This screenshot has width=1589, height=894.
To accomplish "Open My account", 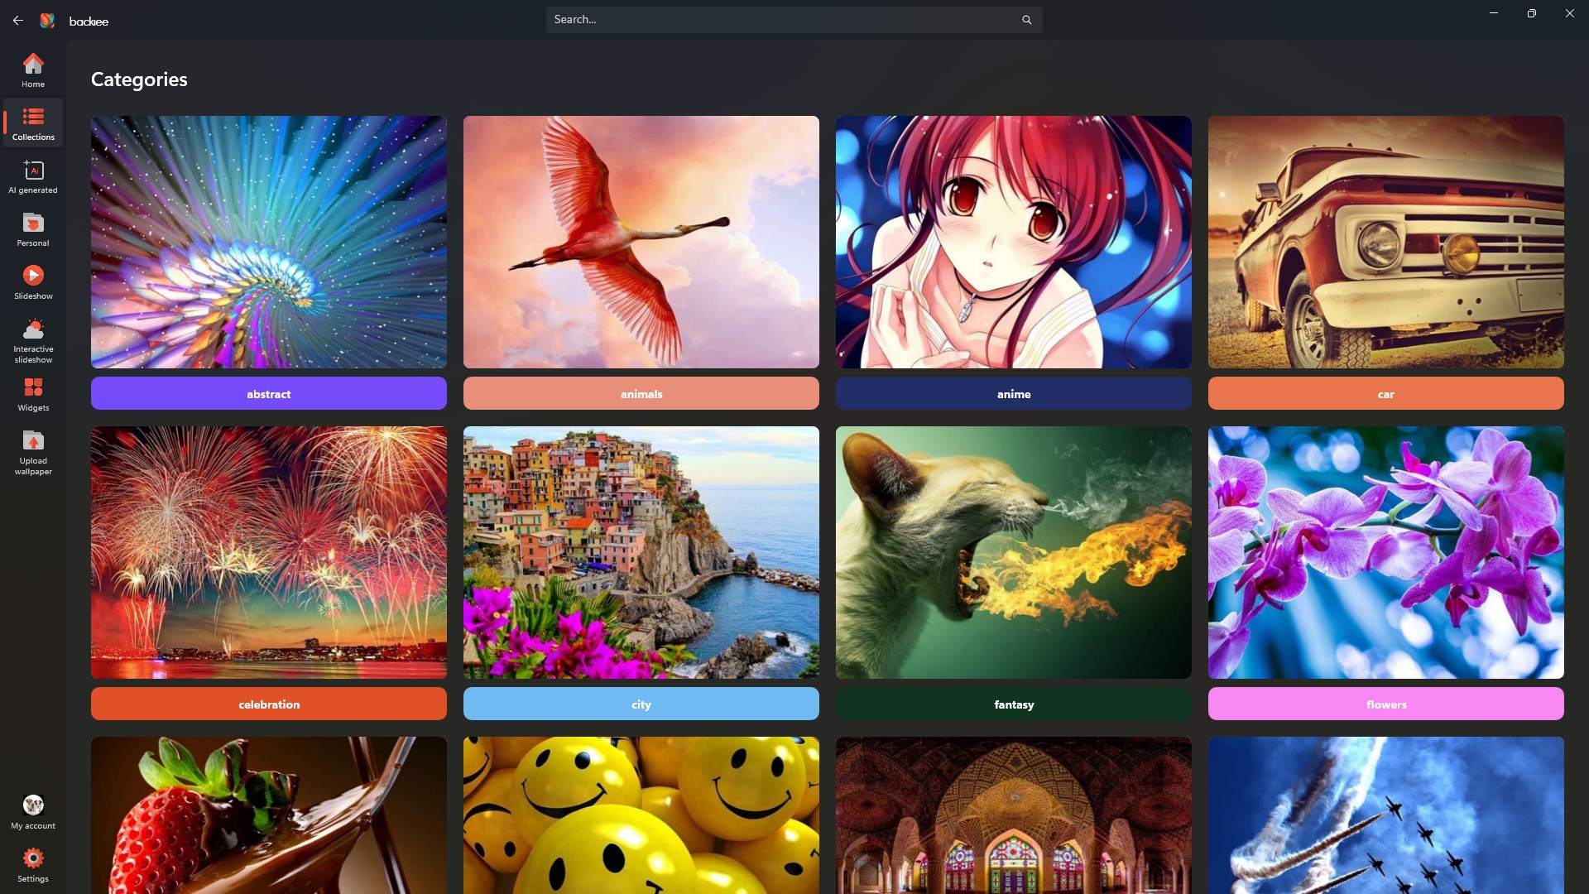I will pos(33,811).
